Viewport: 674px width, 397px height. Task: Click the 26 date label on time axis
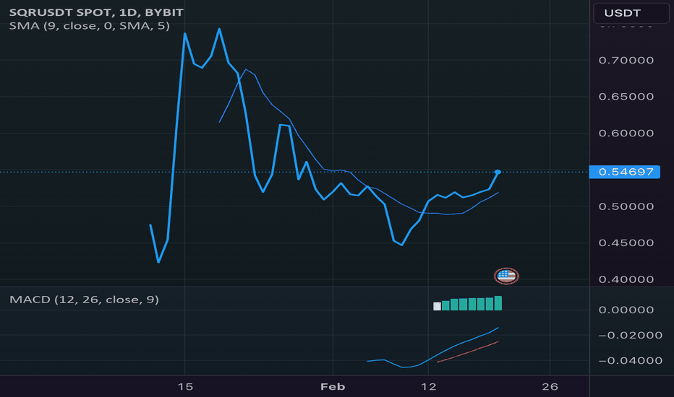(x=550, y=387)
